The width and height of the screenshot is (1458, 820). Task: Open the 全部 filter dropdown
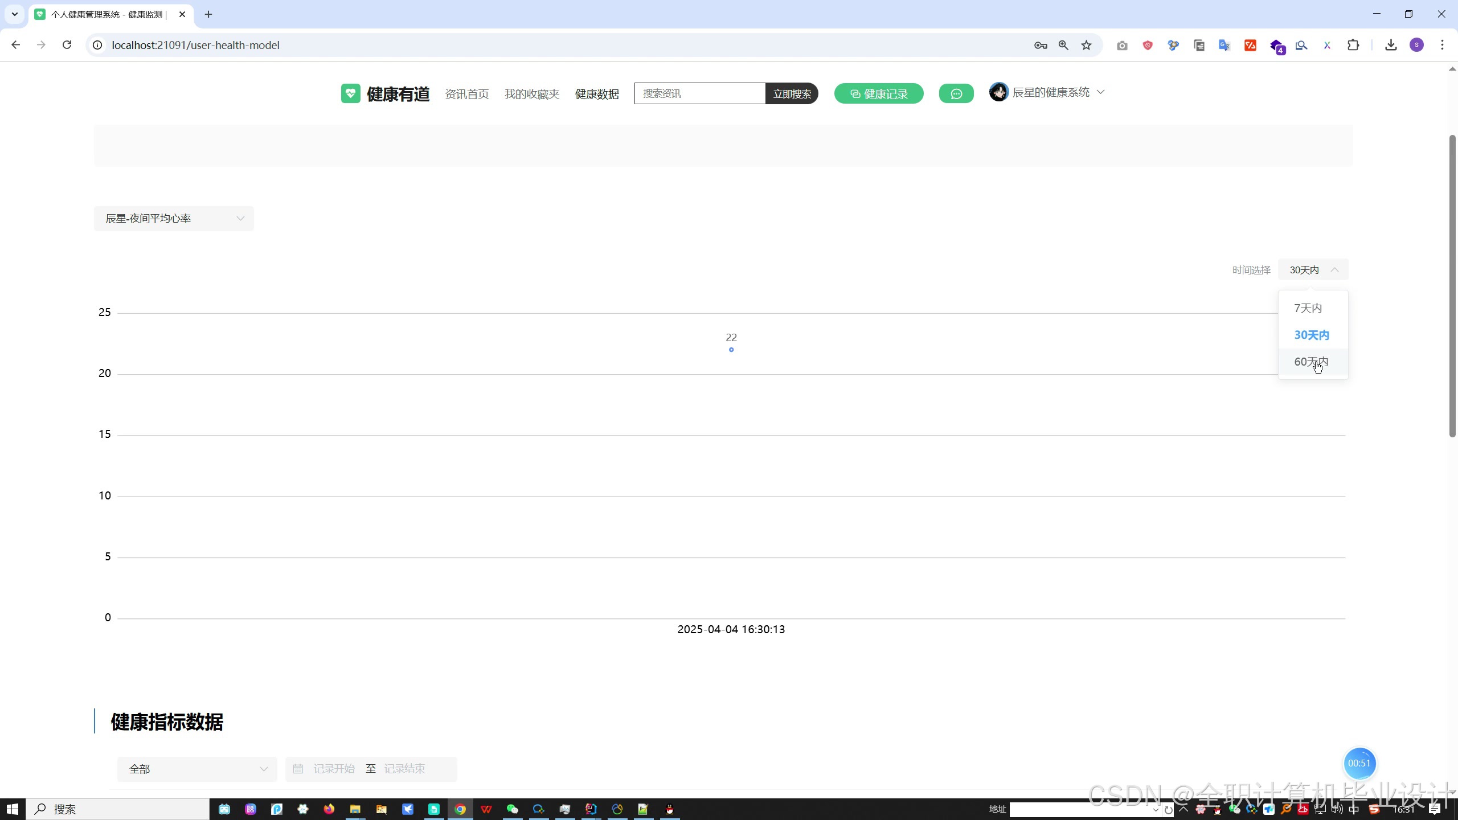coord(197,769)
